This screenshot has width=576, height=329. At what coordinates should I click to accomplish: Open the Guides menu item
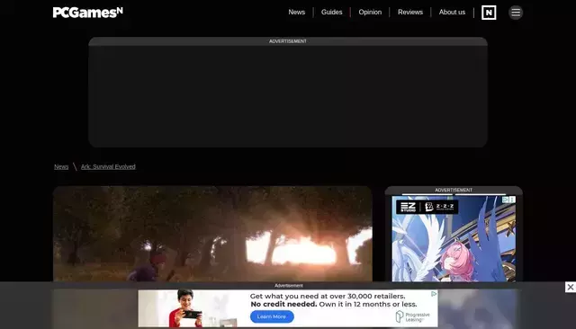coord(331,12)
